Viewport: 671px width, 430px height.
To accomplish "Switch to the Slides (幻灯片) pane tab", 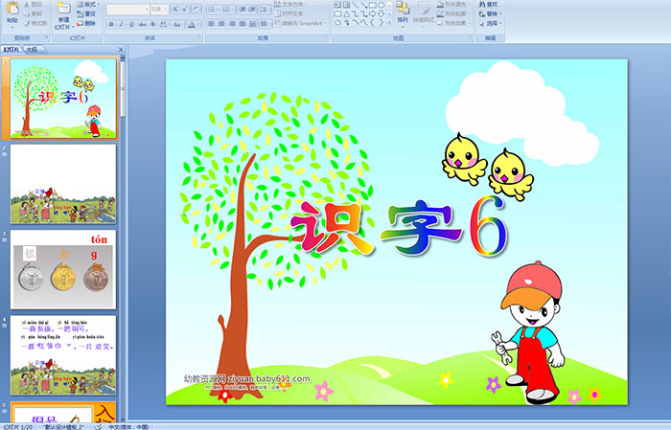I will pyautogui.click(x=12, y=50).
